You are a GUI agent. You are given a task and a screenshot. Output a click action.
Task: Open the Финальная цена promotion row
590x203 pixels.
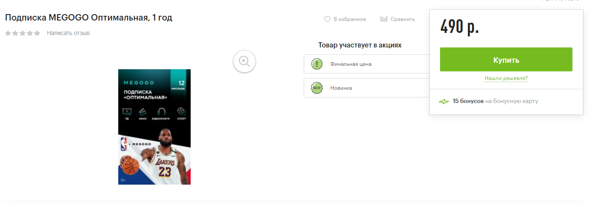(x=367, y=64)
